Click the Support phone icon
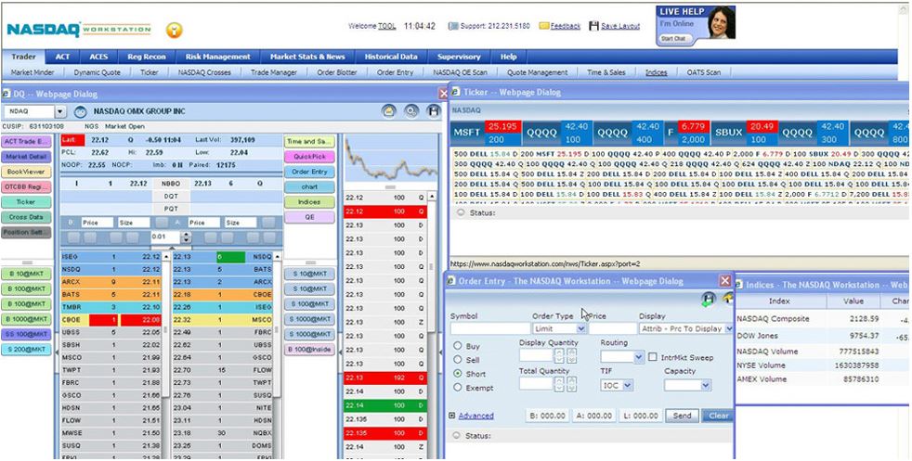The width and height of the screenshot is (912, 461). pyautogui.click(x=453, y=26)
